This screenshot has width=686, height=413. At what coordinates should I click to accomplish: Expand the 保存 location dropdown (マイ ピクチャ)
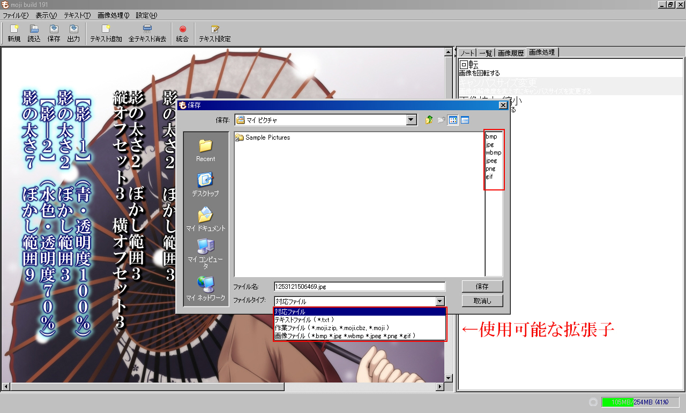click(412, 120)
